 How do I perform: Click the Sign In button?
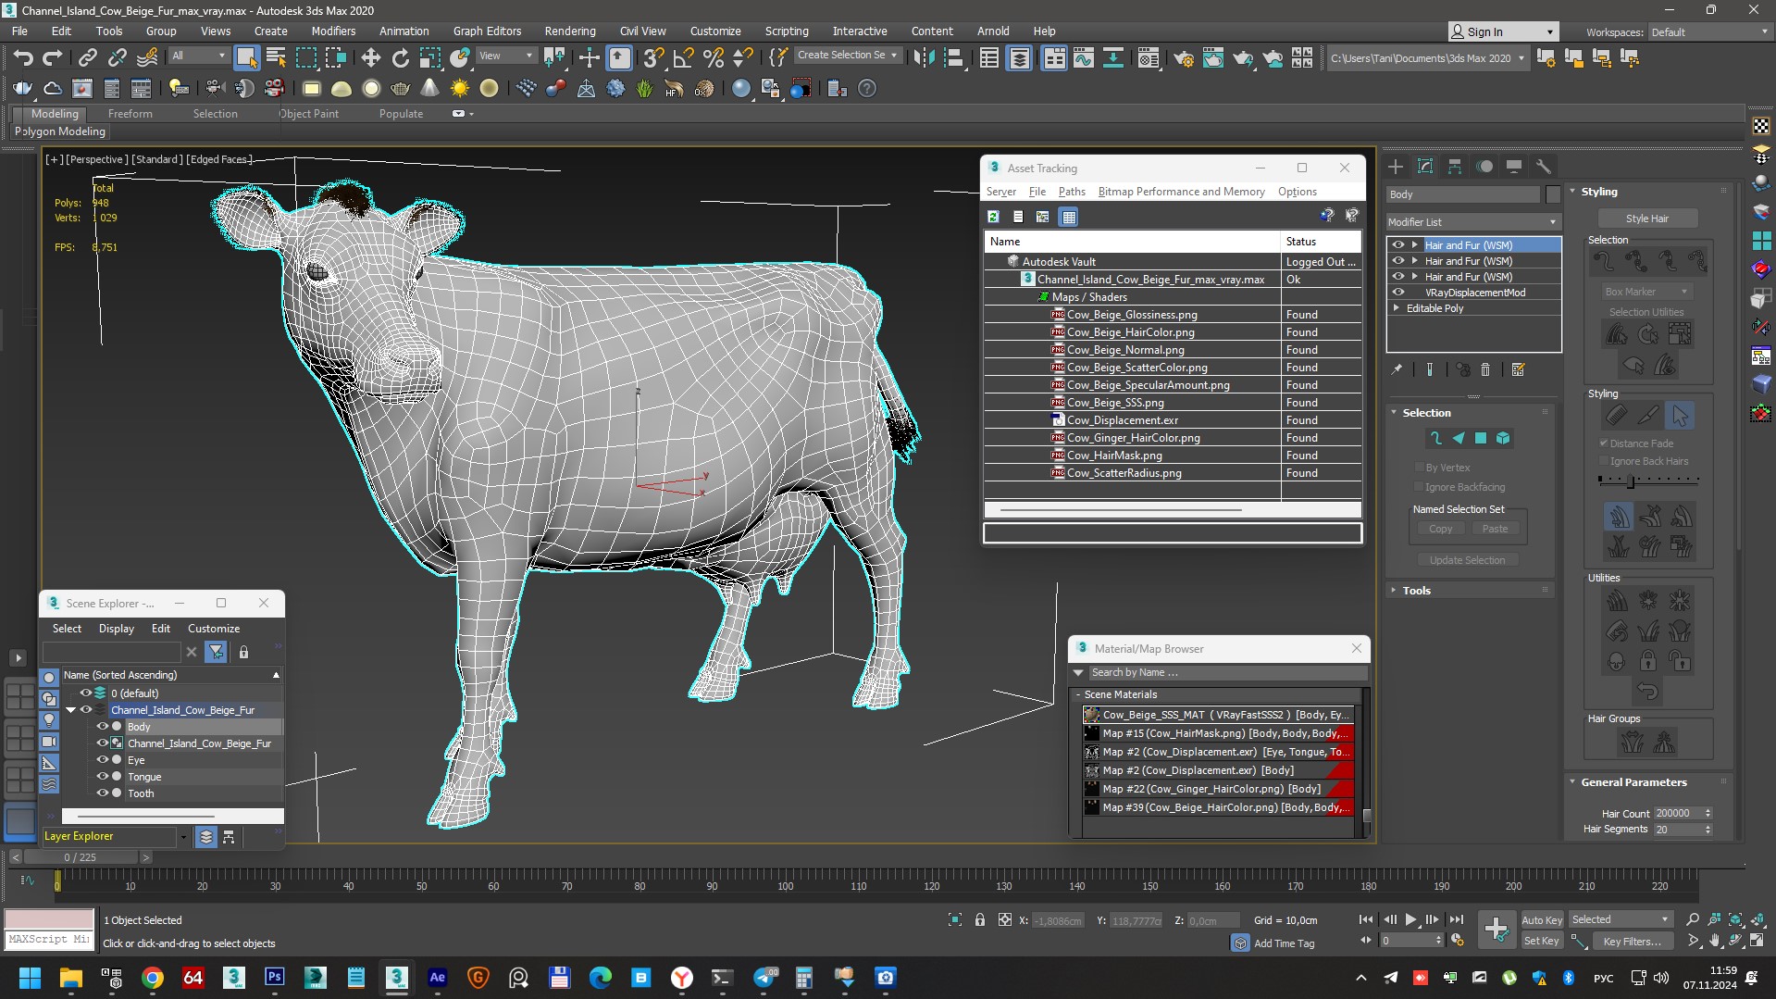[1502, 32]
